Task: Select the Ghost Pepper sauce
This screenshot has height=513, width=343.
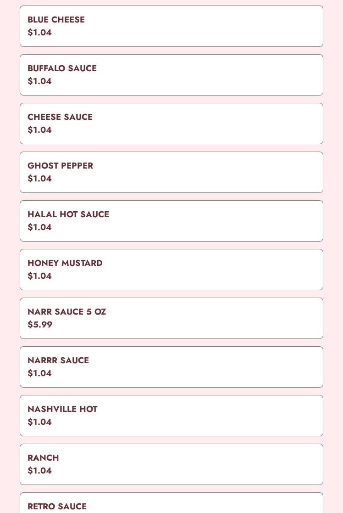Action: coord(171,172)
